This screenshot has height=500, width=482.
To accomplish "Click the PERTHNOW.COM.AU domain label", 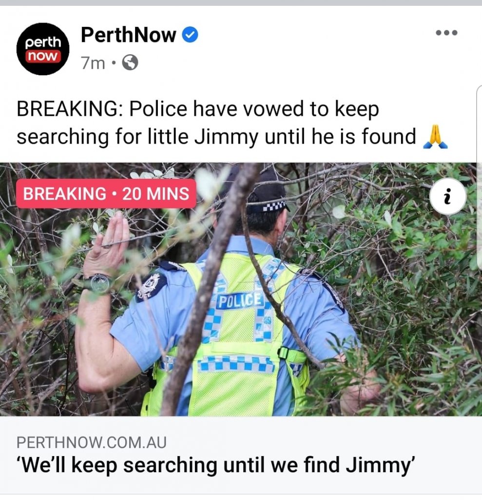I will pyautogui.click(x=91, y=442).
